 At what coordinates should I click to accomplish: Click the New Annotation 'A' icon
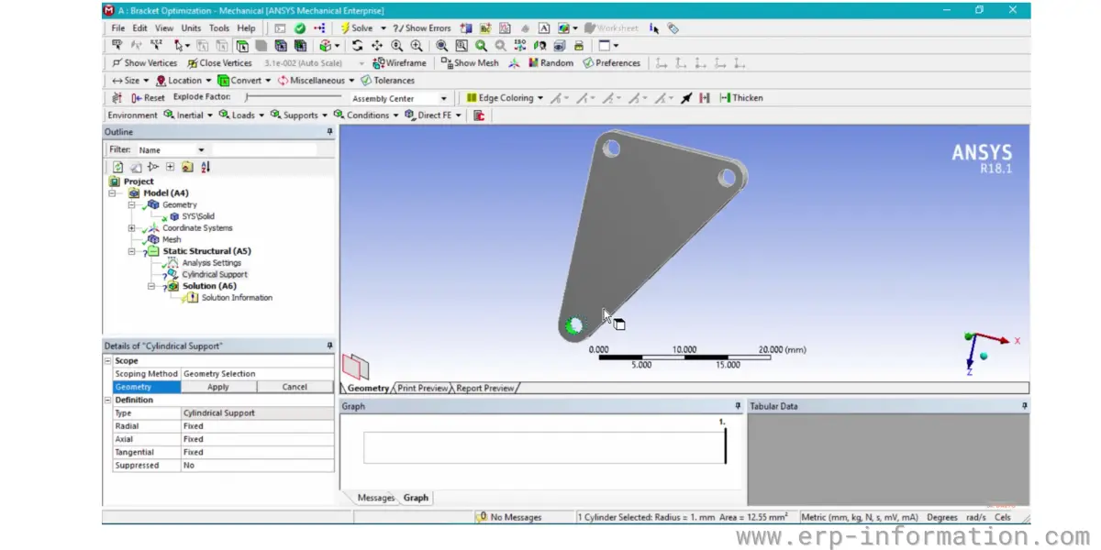pyautogui.click(x=544, y=28)
